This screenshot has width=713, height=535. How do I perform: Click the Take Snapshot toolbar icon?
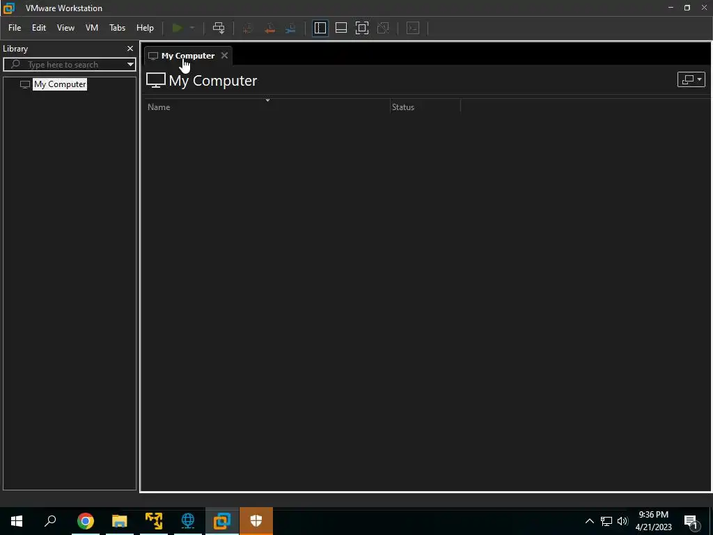[x=248, y=28]
